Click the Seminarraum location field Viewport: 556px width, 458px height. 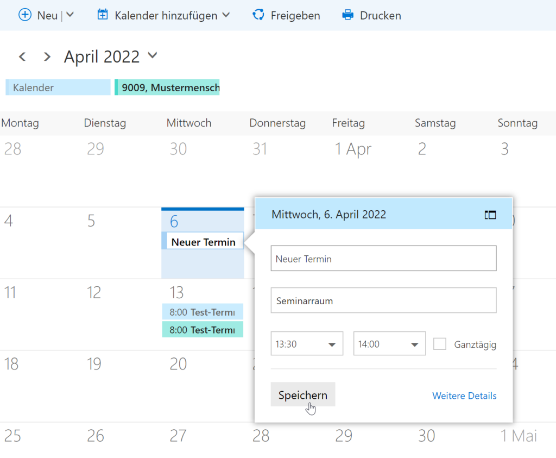(383, 300)
